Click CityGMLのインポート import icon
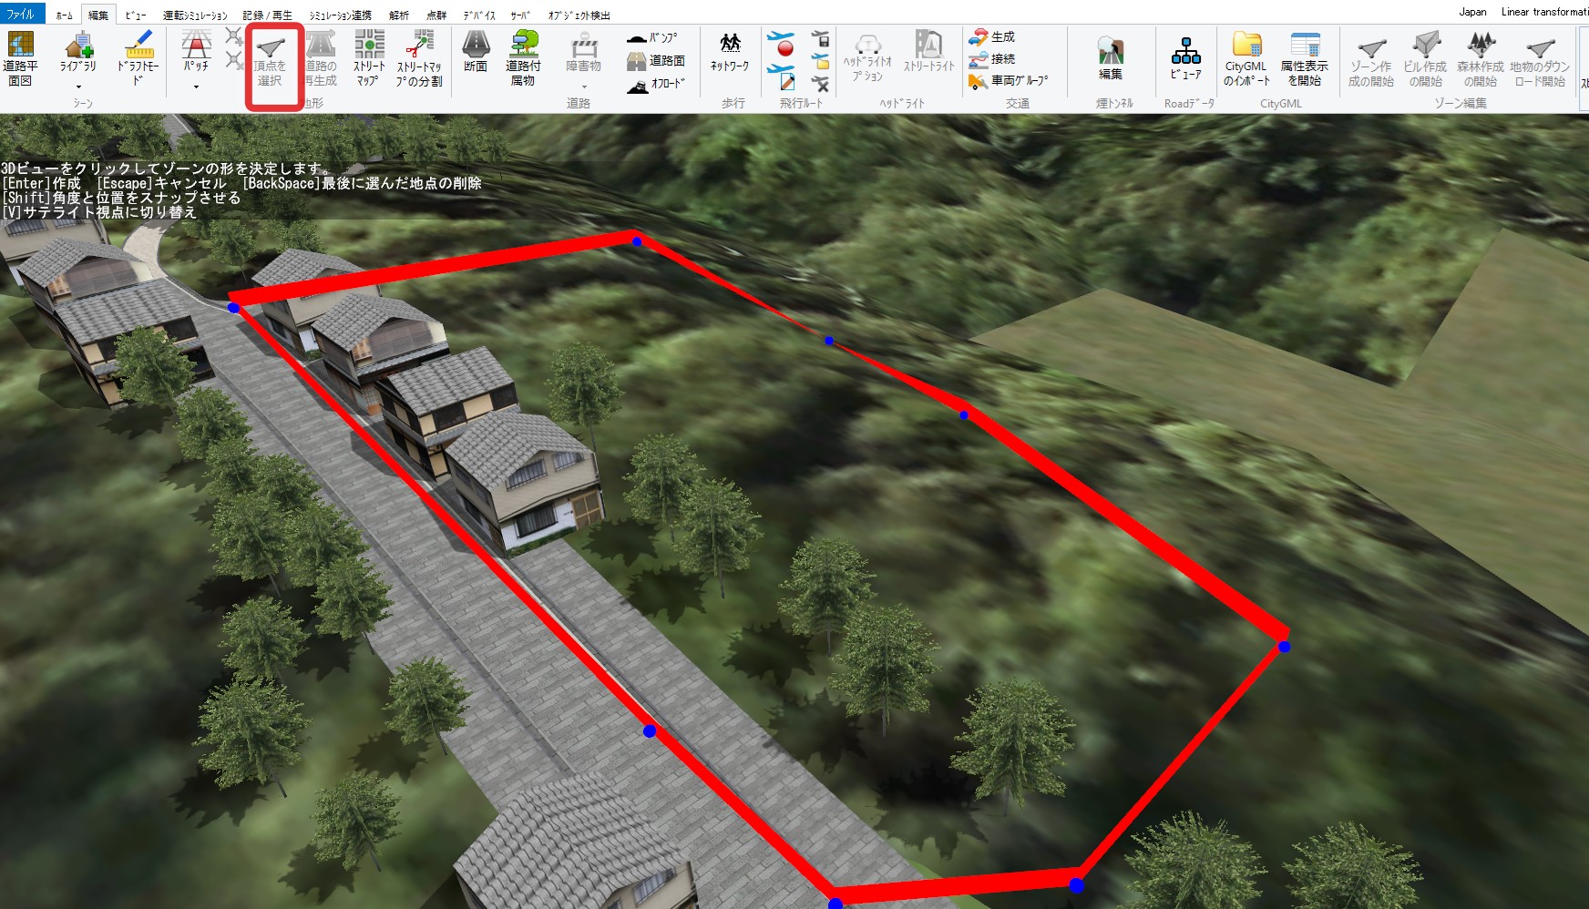 coord(1246,59)
